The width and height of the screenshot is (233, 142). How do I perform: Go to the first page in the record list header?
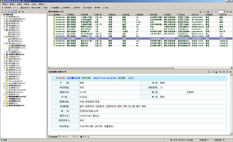pos(212,12)
